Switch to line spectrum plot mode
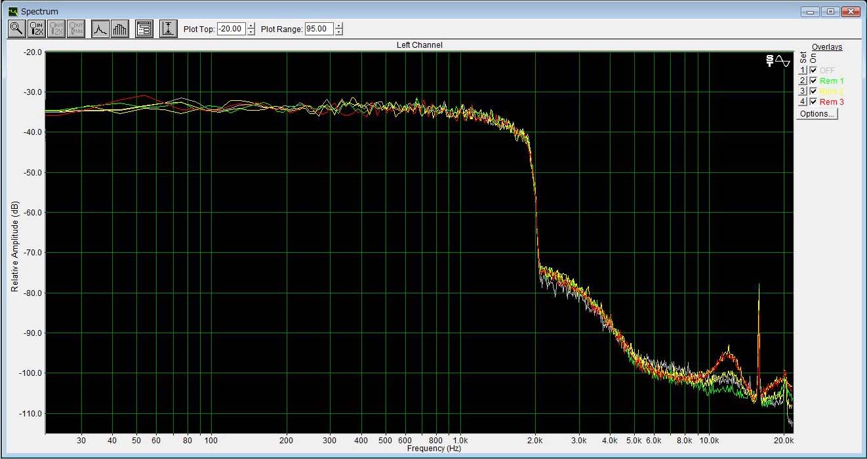This screenshot has height=459, width=867. click(x=100, y=29)
